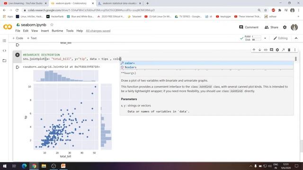Viewport: 303px width, 170px height.
Task: Reload the browser page
Action: click(17, 10)
